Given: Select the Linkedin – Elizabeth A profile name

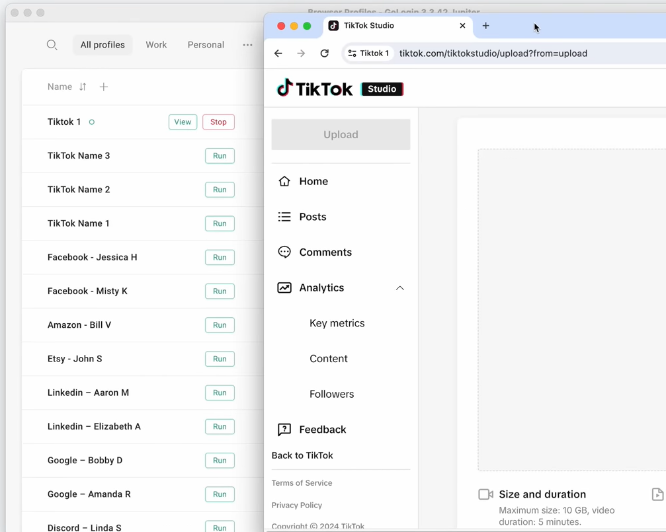Looking at the screenshot, I should [94, 427].
